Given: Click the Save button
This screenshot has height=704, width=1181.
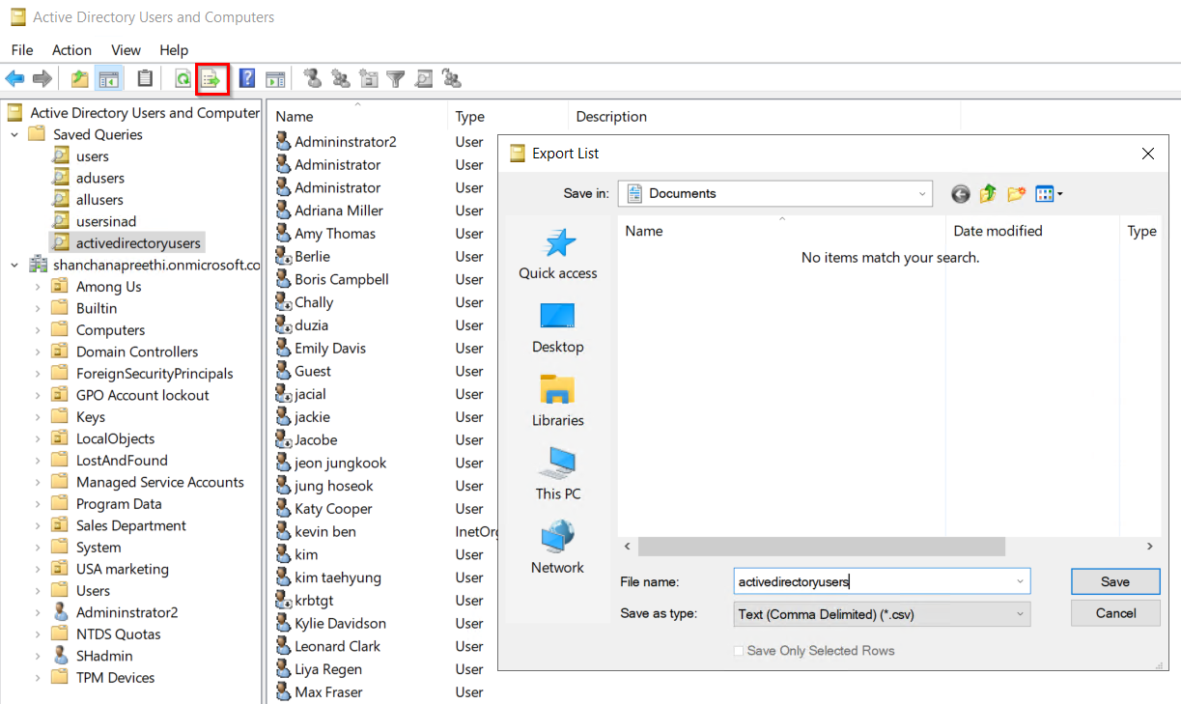Looking at the screenshot, I should [x=1114, y=581].
